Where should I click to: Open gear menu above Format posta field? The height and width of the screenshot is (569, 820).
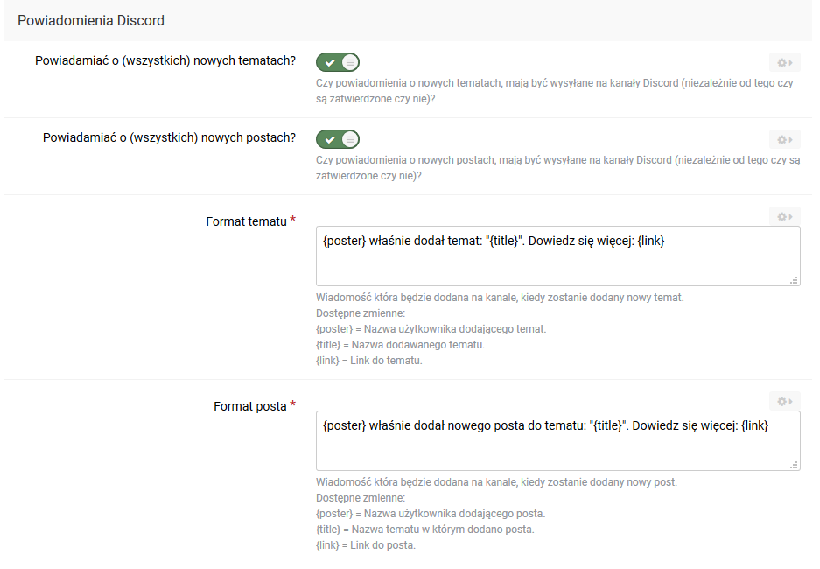[x=784, y=401]
